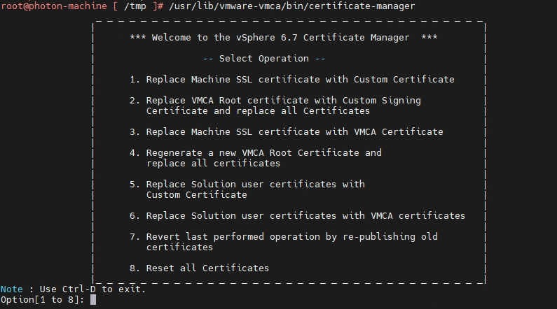Click the 'Welcome to the vSphere 6.7 Certificate Manager' header

point(284,38)
